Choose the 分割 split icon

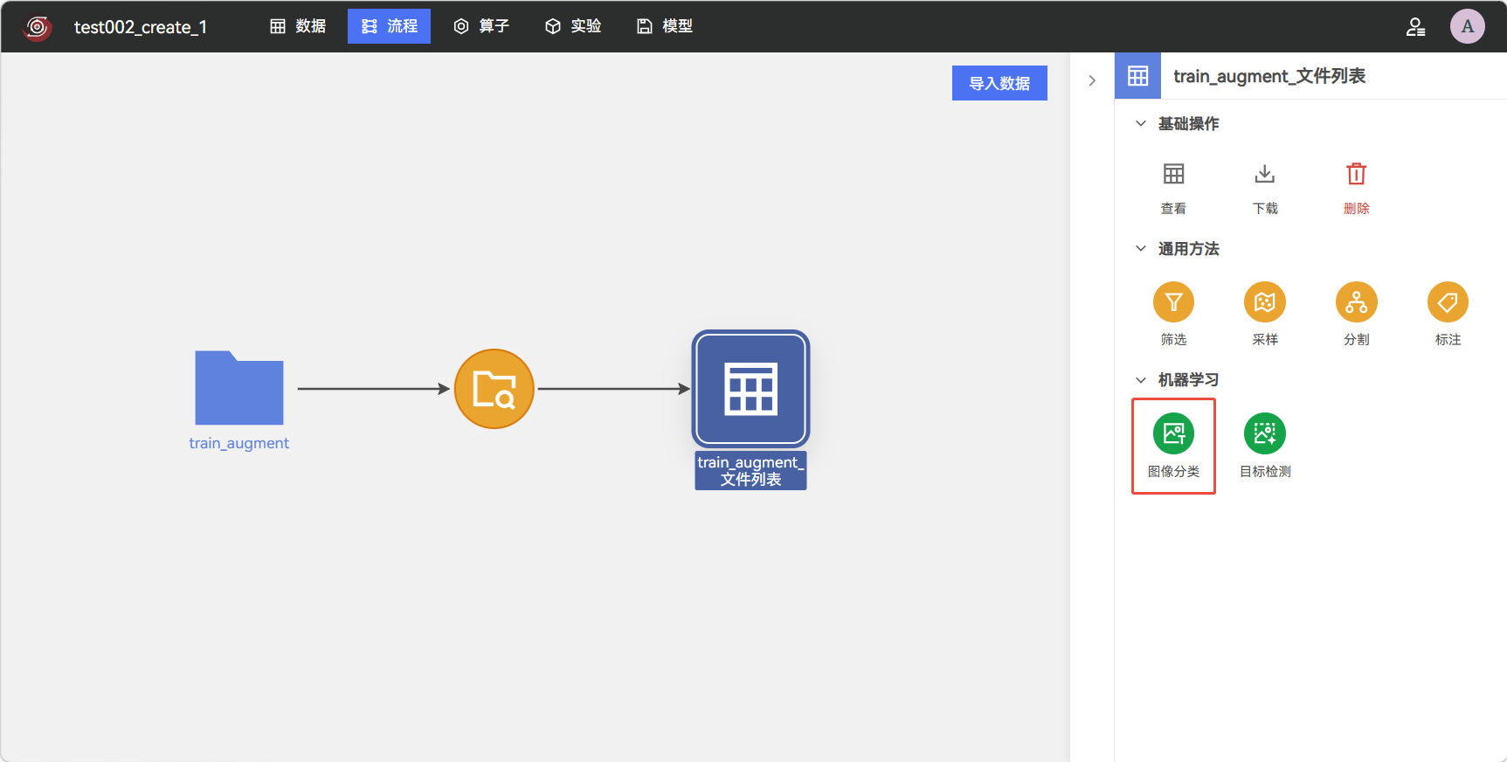point(1356,302)
